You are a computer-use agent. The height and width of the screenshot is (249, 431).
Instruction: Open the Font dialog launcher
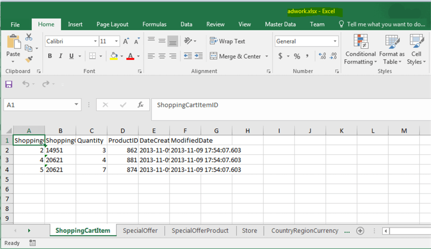[140, 71]
